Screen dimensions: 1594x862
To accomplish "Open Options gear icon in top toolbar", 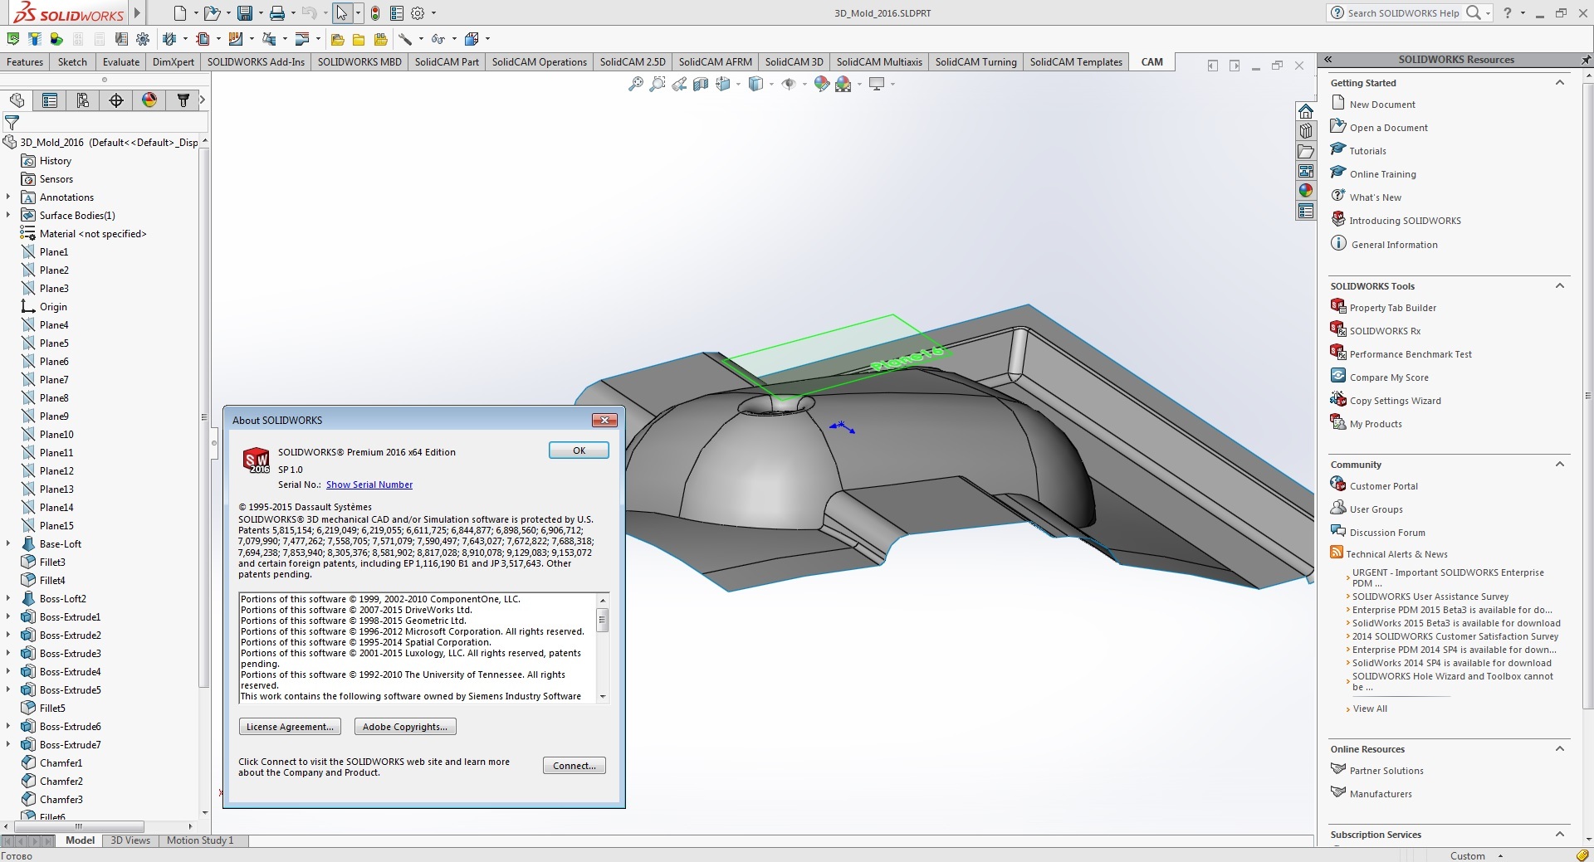I will pyautogui.click(x=418, y=13).
